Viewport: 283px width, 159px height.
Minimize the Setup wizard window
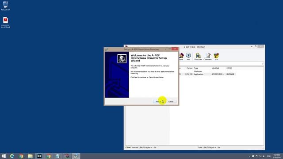coord(165,49)
